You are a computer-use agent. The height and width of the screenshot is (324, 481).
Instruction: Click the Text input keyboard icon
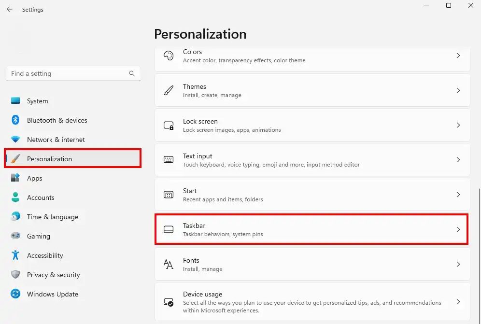[x=169, y=159]
